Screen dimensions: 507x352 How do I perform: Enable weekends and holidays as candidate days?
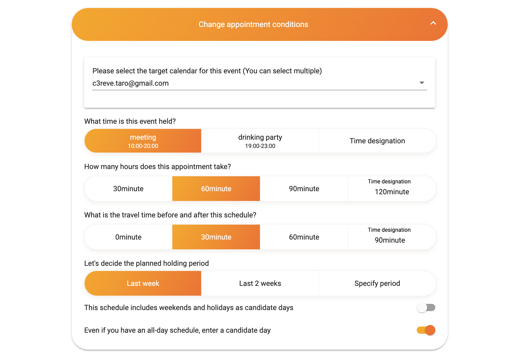pos(426,307)
